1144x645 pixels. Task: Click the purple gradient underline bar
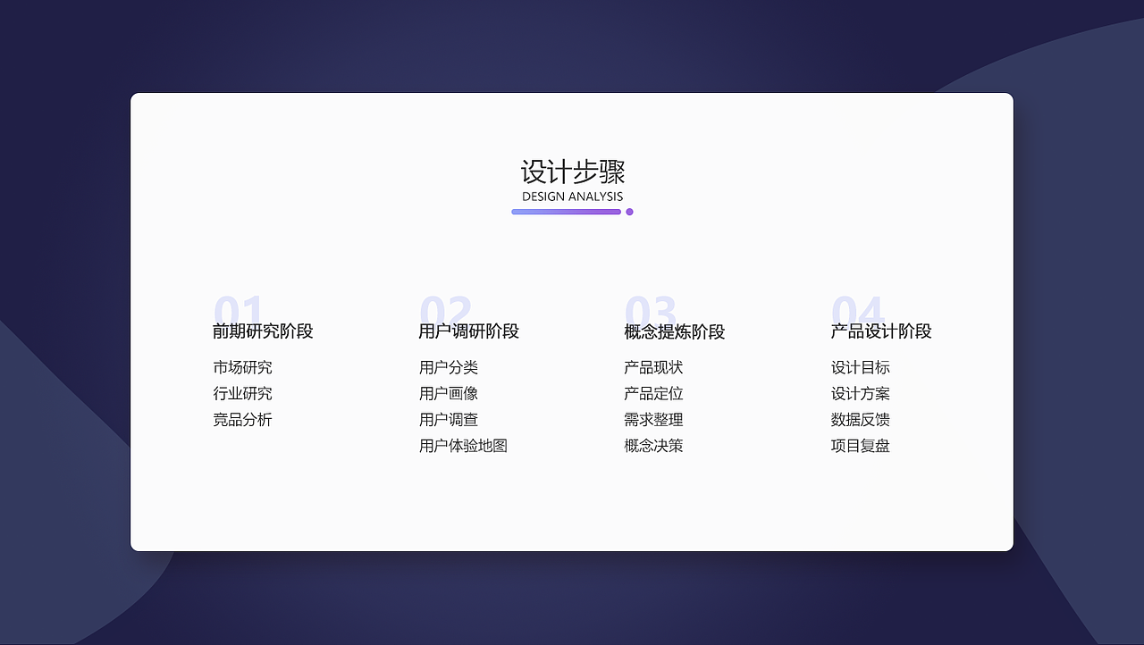[566, 212]
